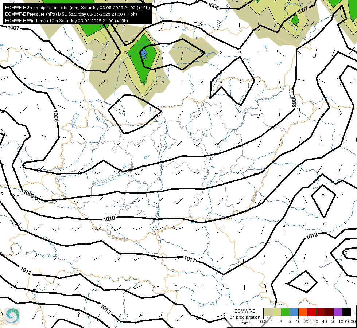357x328 pixels.
Task: Select the black 100–1000 mm legend swatch
Action: pos(346,312)
